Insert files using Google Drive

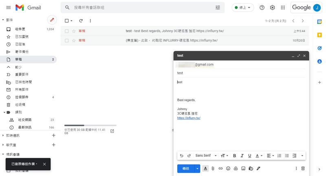point(236,169)
